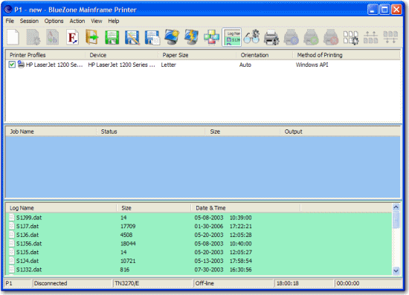
Task: Click the grayed printer with green badge
Action: pos(311,37)
